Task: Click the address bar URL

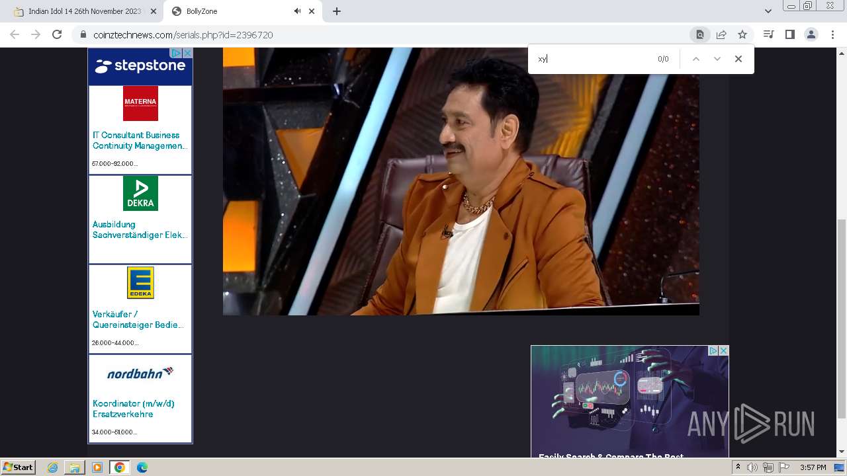Action: (183, 35)
